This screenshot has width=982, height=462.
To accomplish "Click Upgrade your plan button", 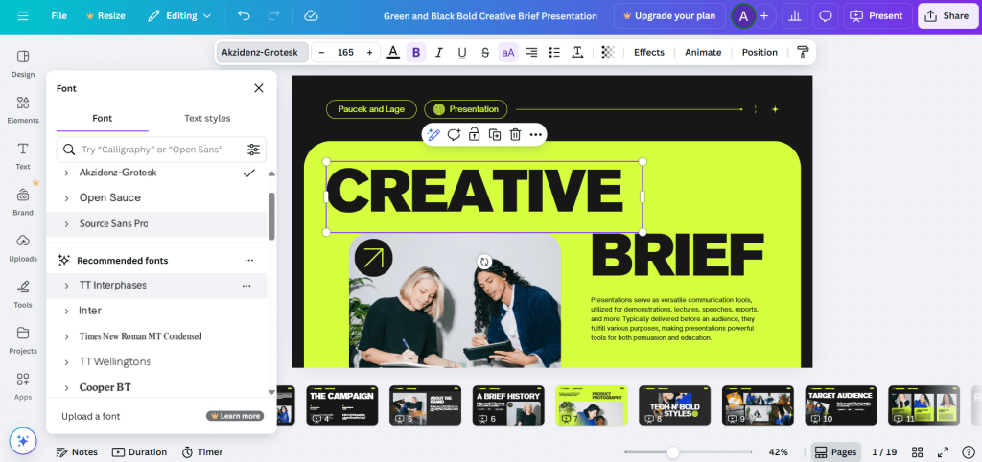I will [669, 16].
